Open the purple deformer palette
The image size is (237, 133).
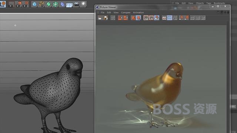[x=63, y=4]
